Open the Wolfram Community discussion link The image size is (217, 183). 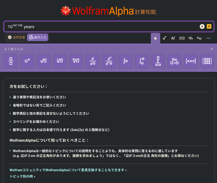pyautogui.click(x=68, y=170)
